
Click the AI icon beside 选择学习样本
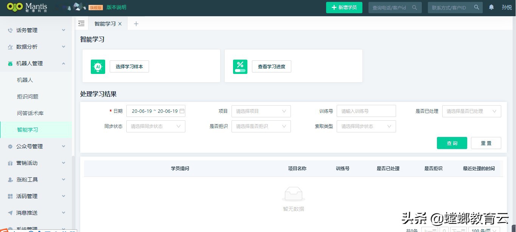pos(98,66)
